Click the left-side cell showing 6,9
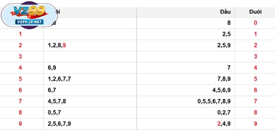The width and height of the screenshot is (275, 137). [x=52, y=67]
